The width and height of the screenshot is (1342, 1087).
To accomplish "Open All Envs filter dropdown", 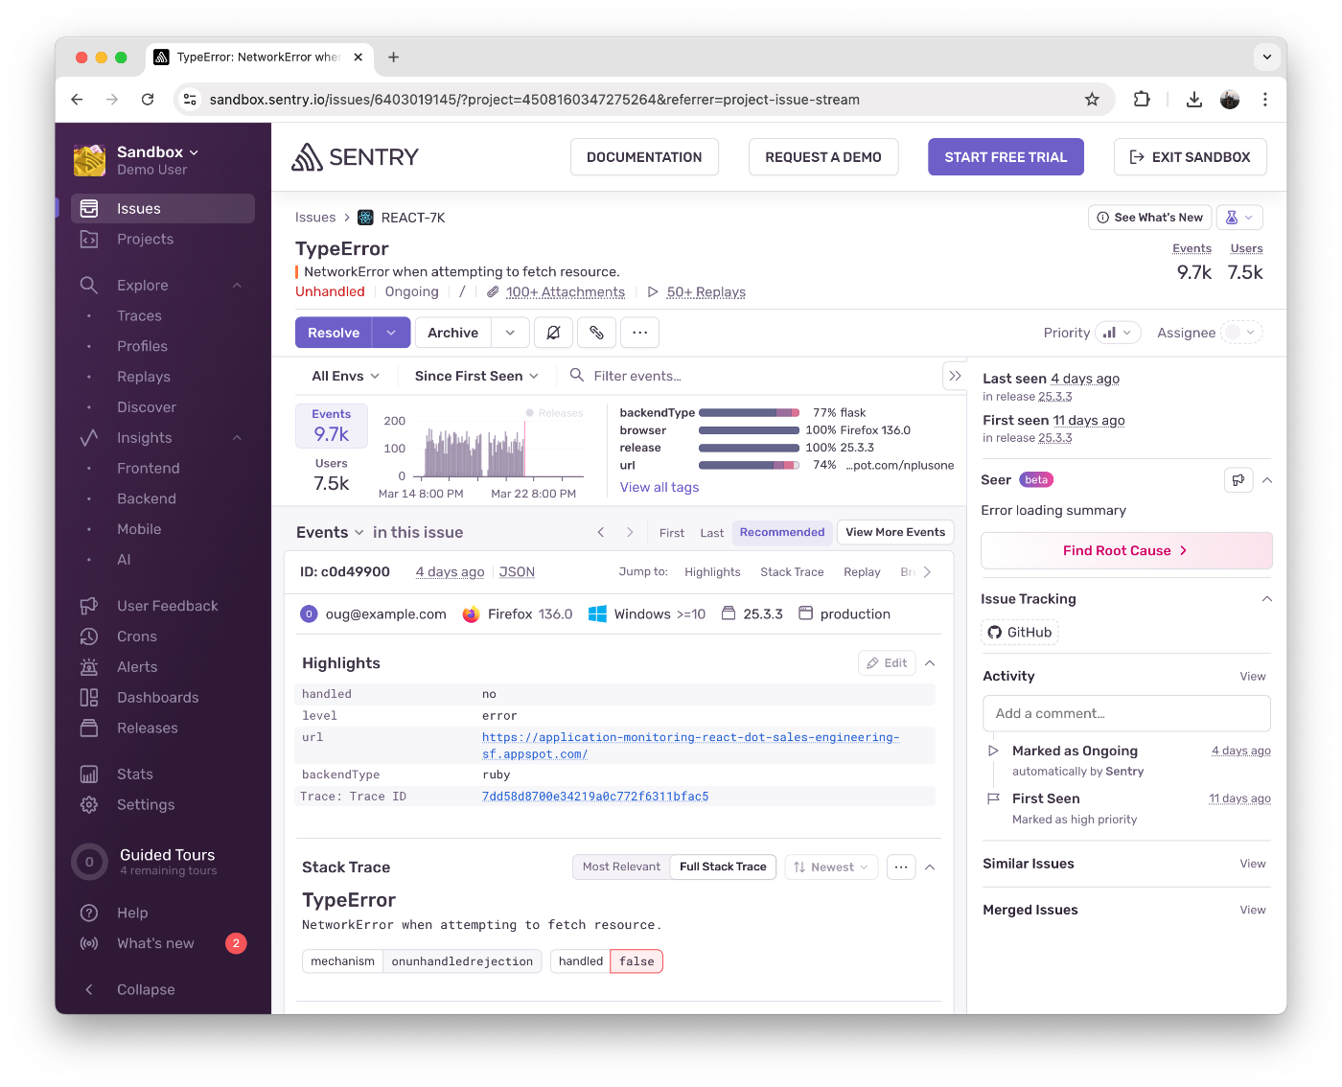I will 345,376.
